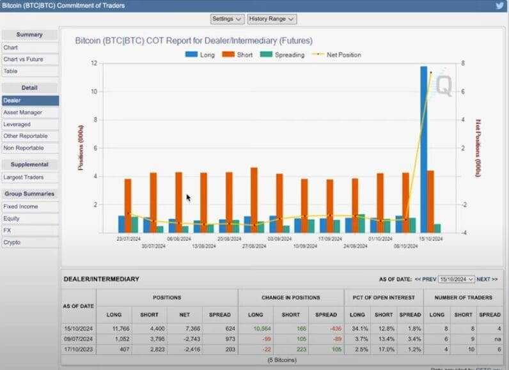Go to previous date with << PREV

(x=425, y=279)
